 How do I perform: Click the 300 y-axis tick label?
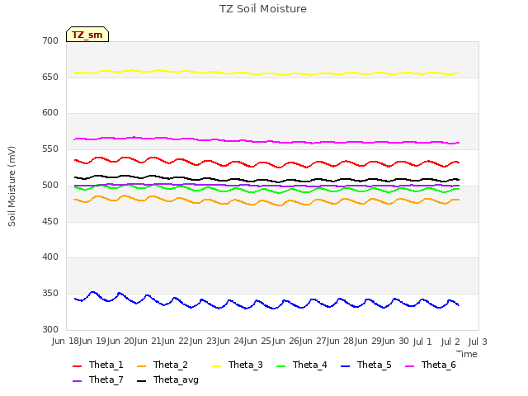coord(50,329)
